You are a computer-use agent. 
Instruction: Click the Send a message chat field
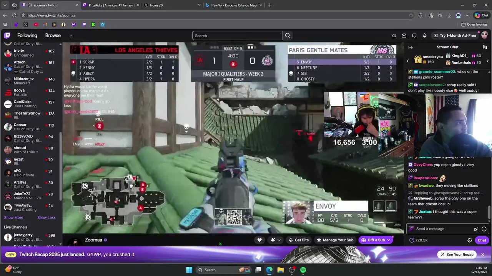click(x=442, y=229)
